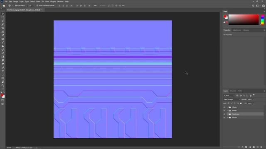The image size is (266, 149).
Task: Select the Frame tool
Action: (x=3, y=31)
